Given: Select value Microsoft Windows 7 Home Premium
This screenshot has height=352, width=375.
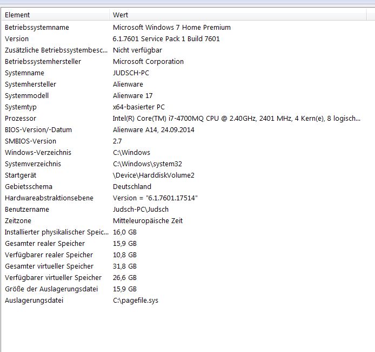Looking at the screenshot, I should 172,27.
